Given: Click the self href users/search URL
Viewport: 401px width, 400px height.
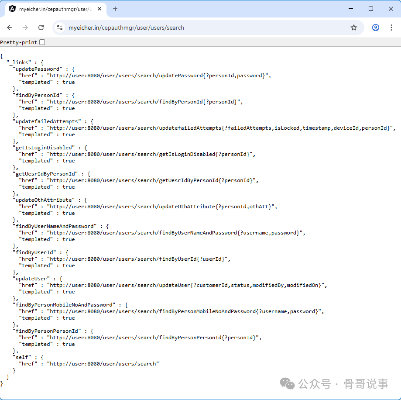Looking at the screenshot, I should 103,364.
